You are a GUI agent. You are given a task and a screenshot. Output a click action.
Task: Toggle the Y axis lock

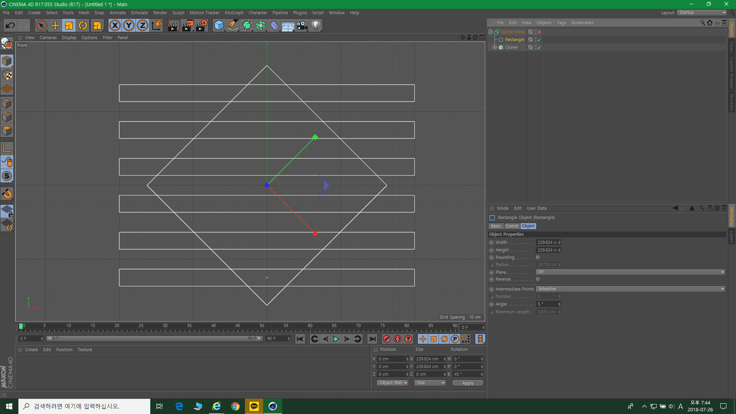pos(129,26)
